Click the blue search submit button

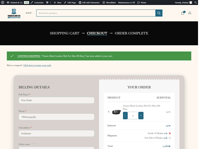[x=159, y=13]
